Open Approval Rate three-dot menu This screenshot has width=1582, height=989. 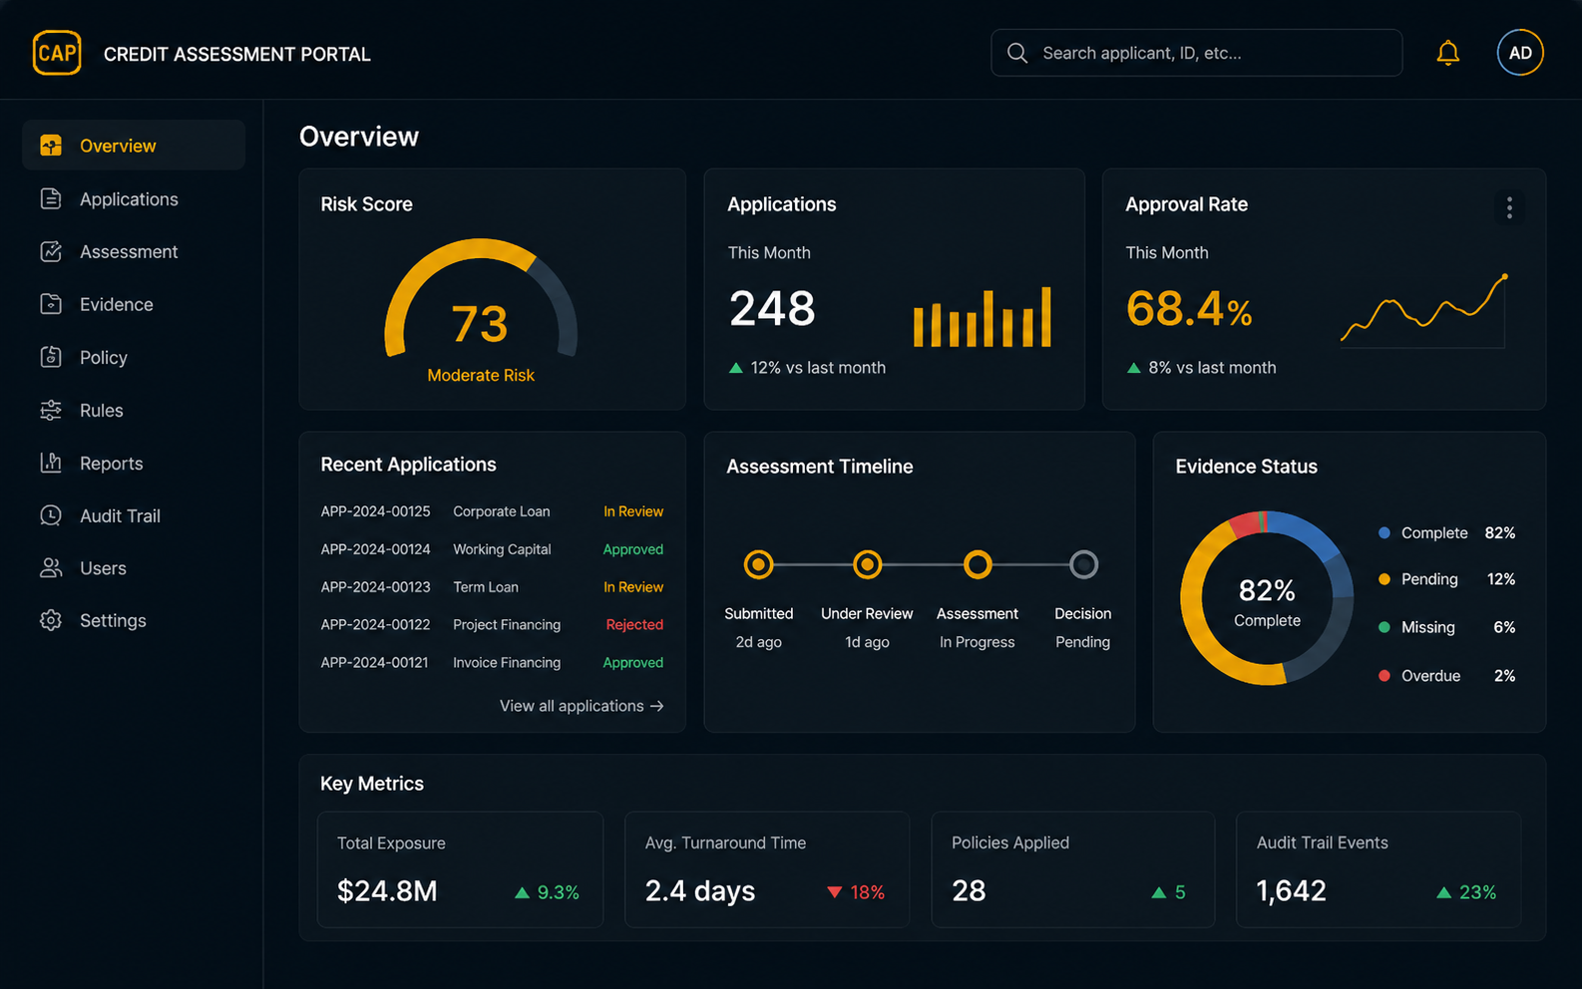click(x=1508, y=207)
